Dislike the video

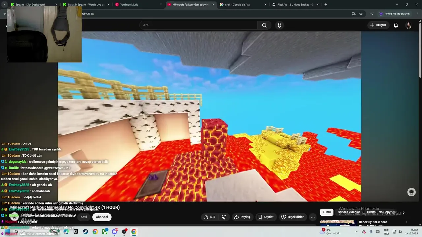(224, 217)
